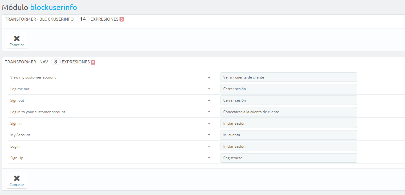Edit the "Conectarse a la cuenta de cliente" field

[289, 112]
